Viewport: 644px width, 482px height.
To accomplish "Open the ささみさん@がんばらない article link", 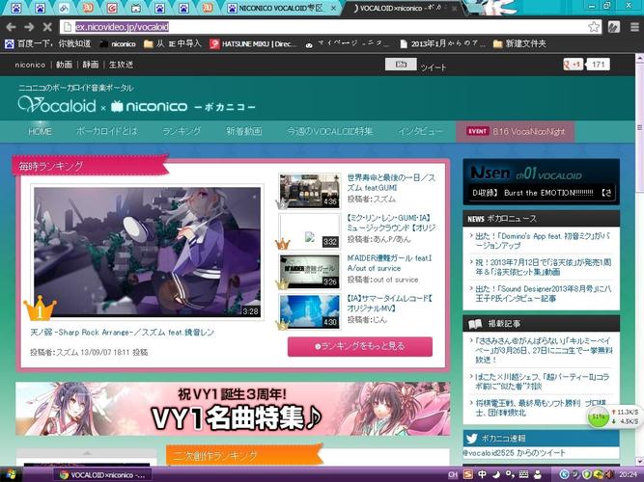I will tap(544, 350).
